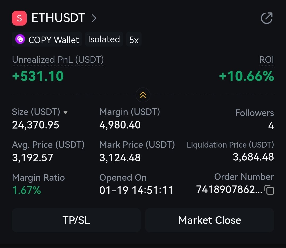This screenshot has height=248, width=286.
Task: Tap the COPY Wallet label
Action: pyautogui.click(x=53, y=40)
